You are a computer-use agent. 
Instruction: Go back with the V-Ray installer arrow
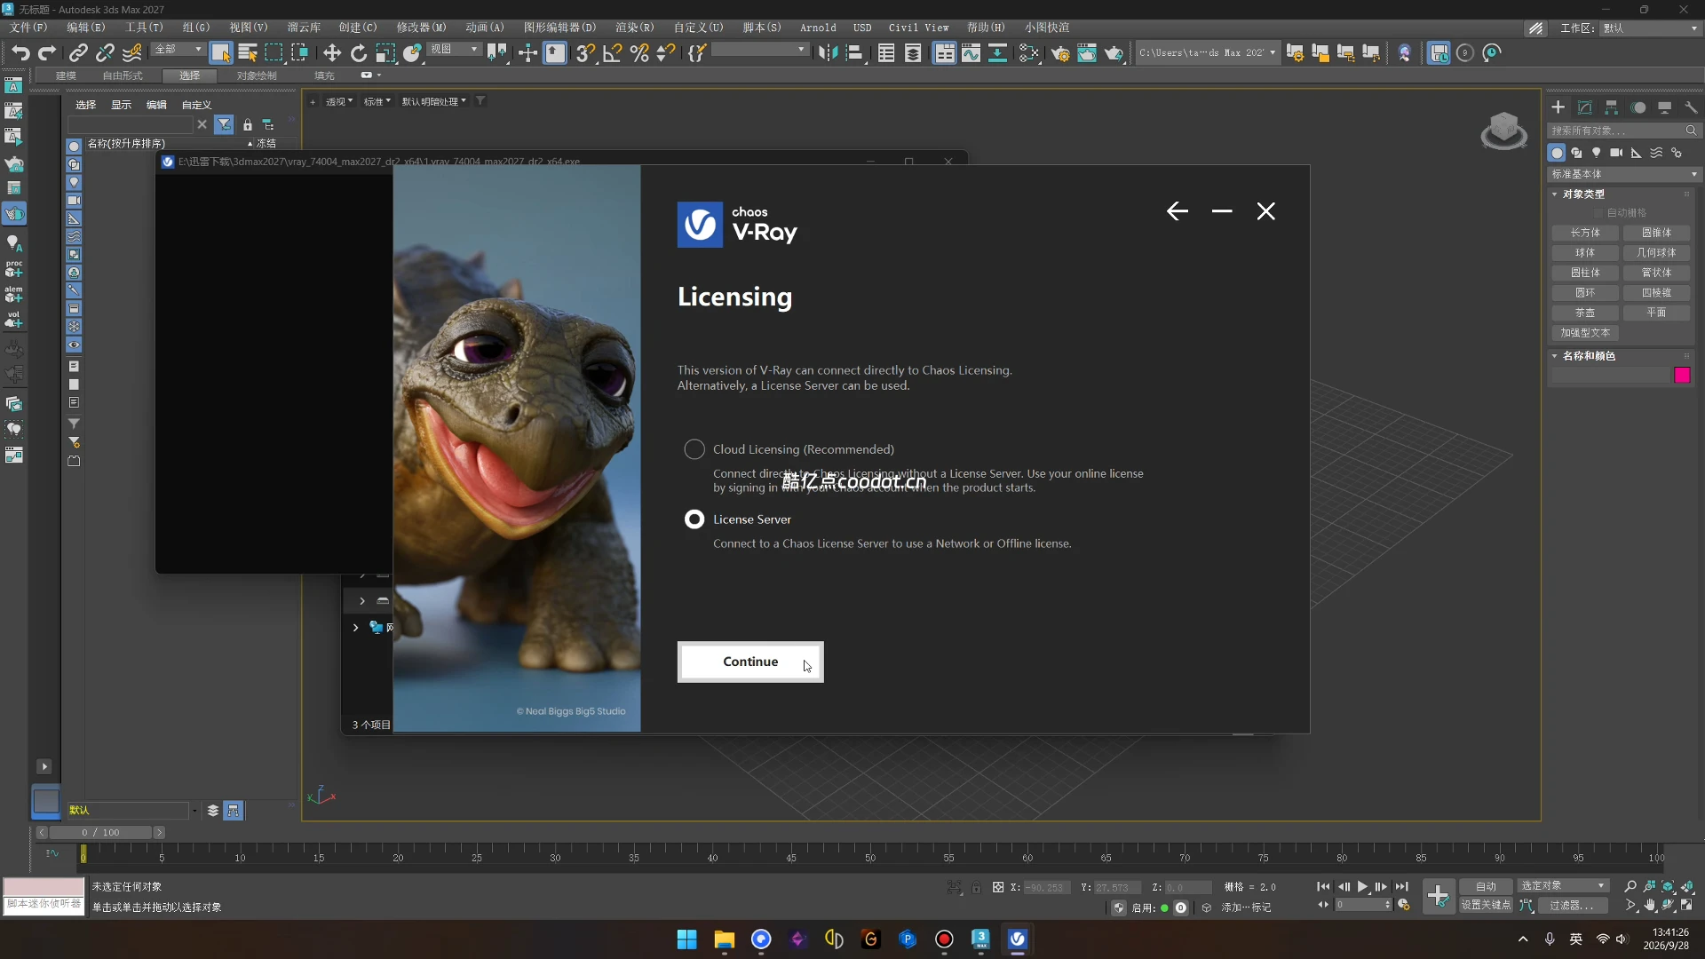click(1177, 211)
